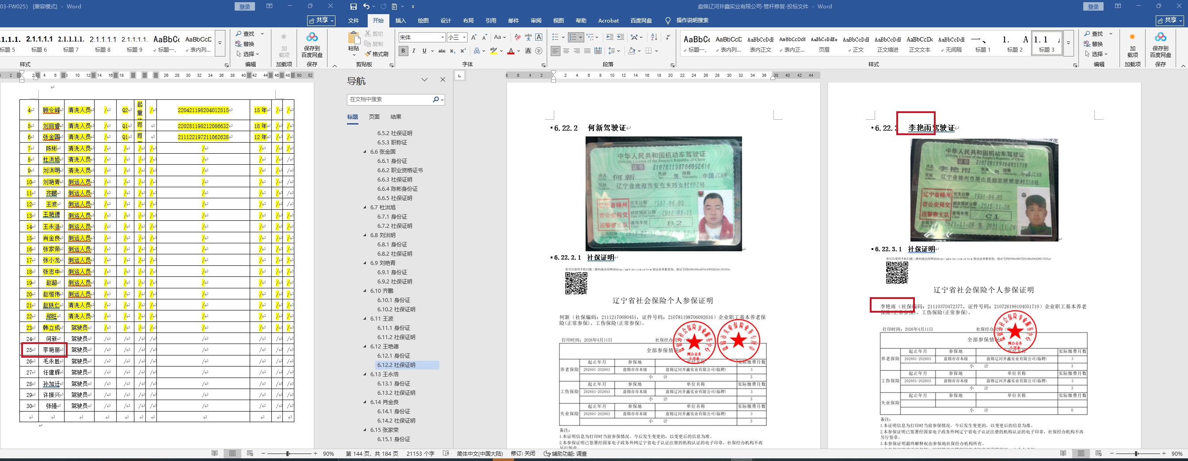Click 保存到百度网盘 button in left window
Screen dimensions: 1188x461
[x=312, y=45]
